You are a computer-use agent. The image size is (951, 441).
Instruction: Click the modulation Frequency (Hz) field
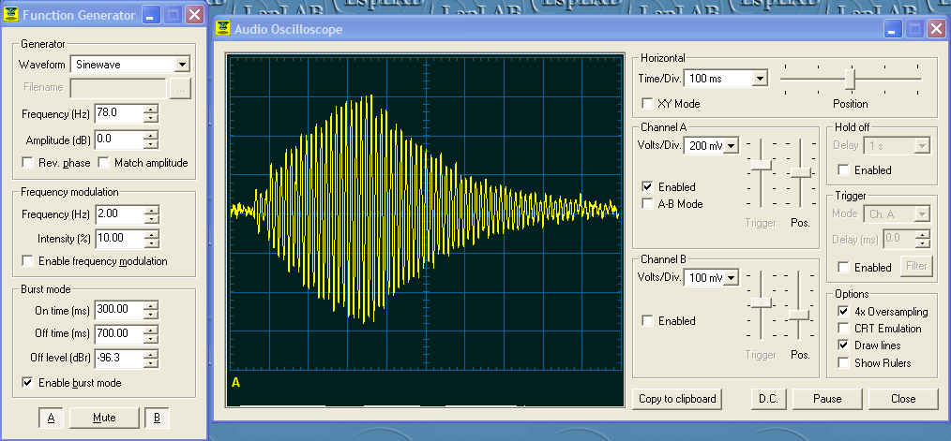(119, 214)
